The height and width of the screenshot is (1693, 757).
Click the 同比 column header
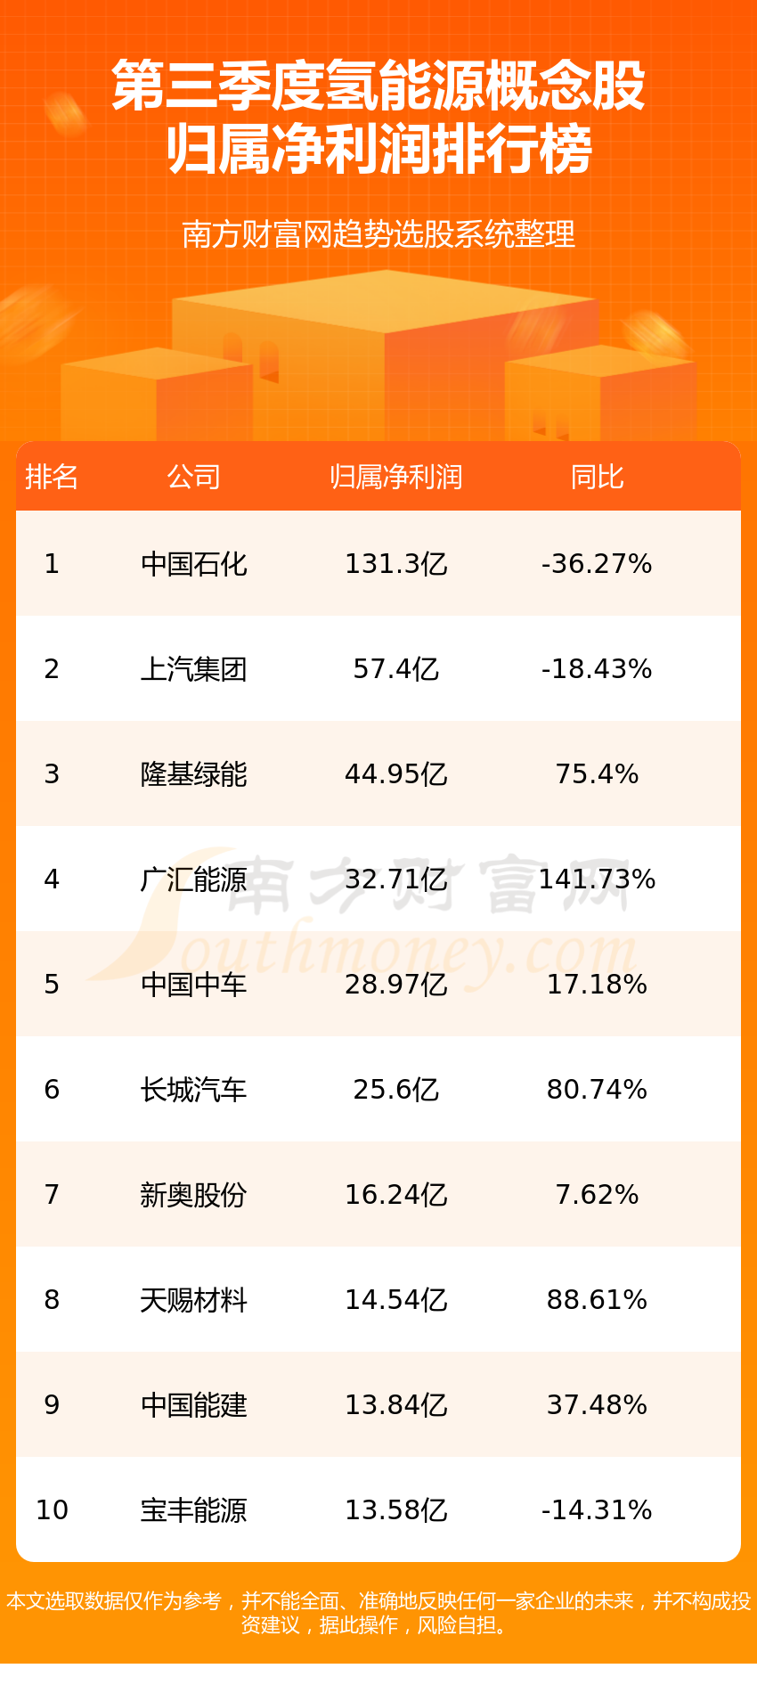click(597, 477)
